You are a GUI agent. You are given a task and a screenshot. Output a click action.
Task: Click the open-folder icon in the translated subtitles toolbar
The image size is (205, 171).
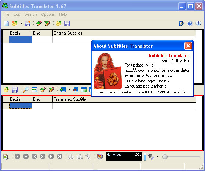6,90
